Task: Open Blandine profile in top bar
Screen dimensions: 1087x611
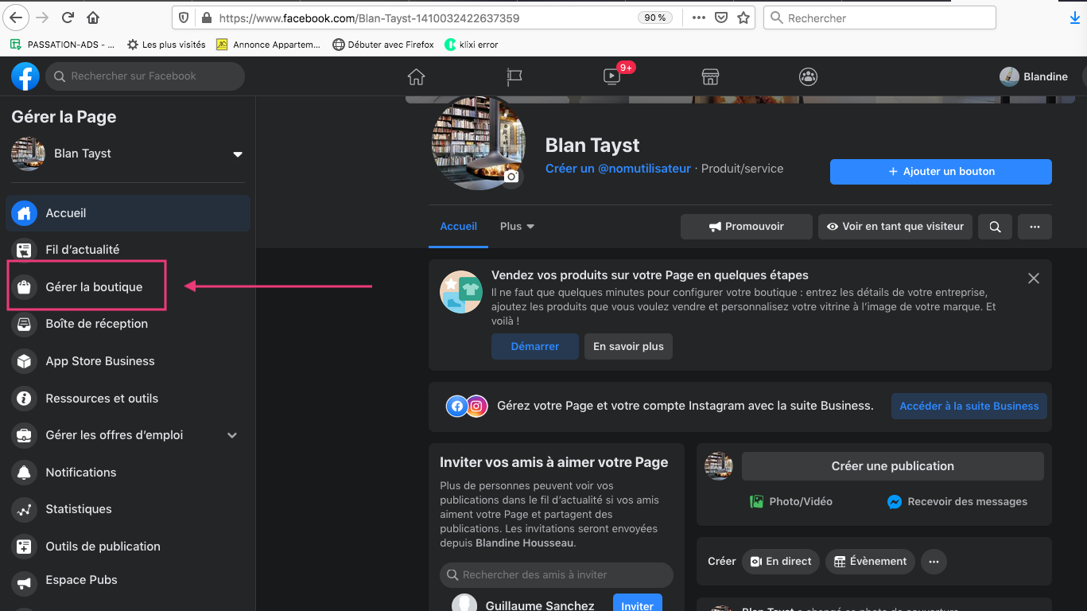Action: [1034, 76]
